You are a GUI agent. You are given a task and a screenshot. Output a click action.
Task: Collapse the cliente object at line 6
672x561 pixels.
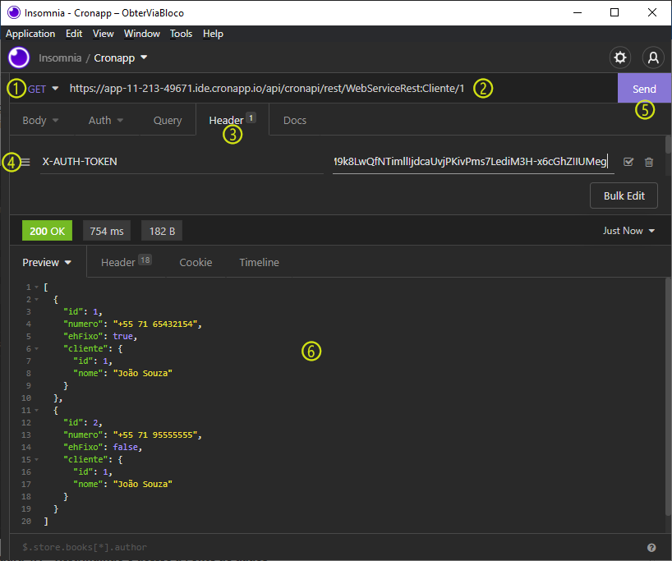pyautogui.click(x=36, y=348)
